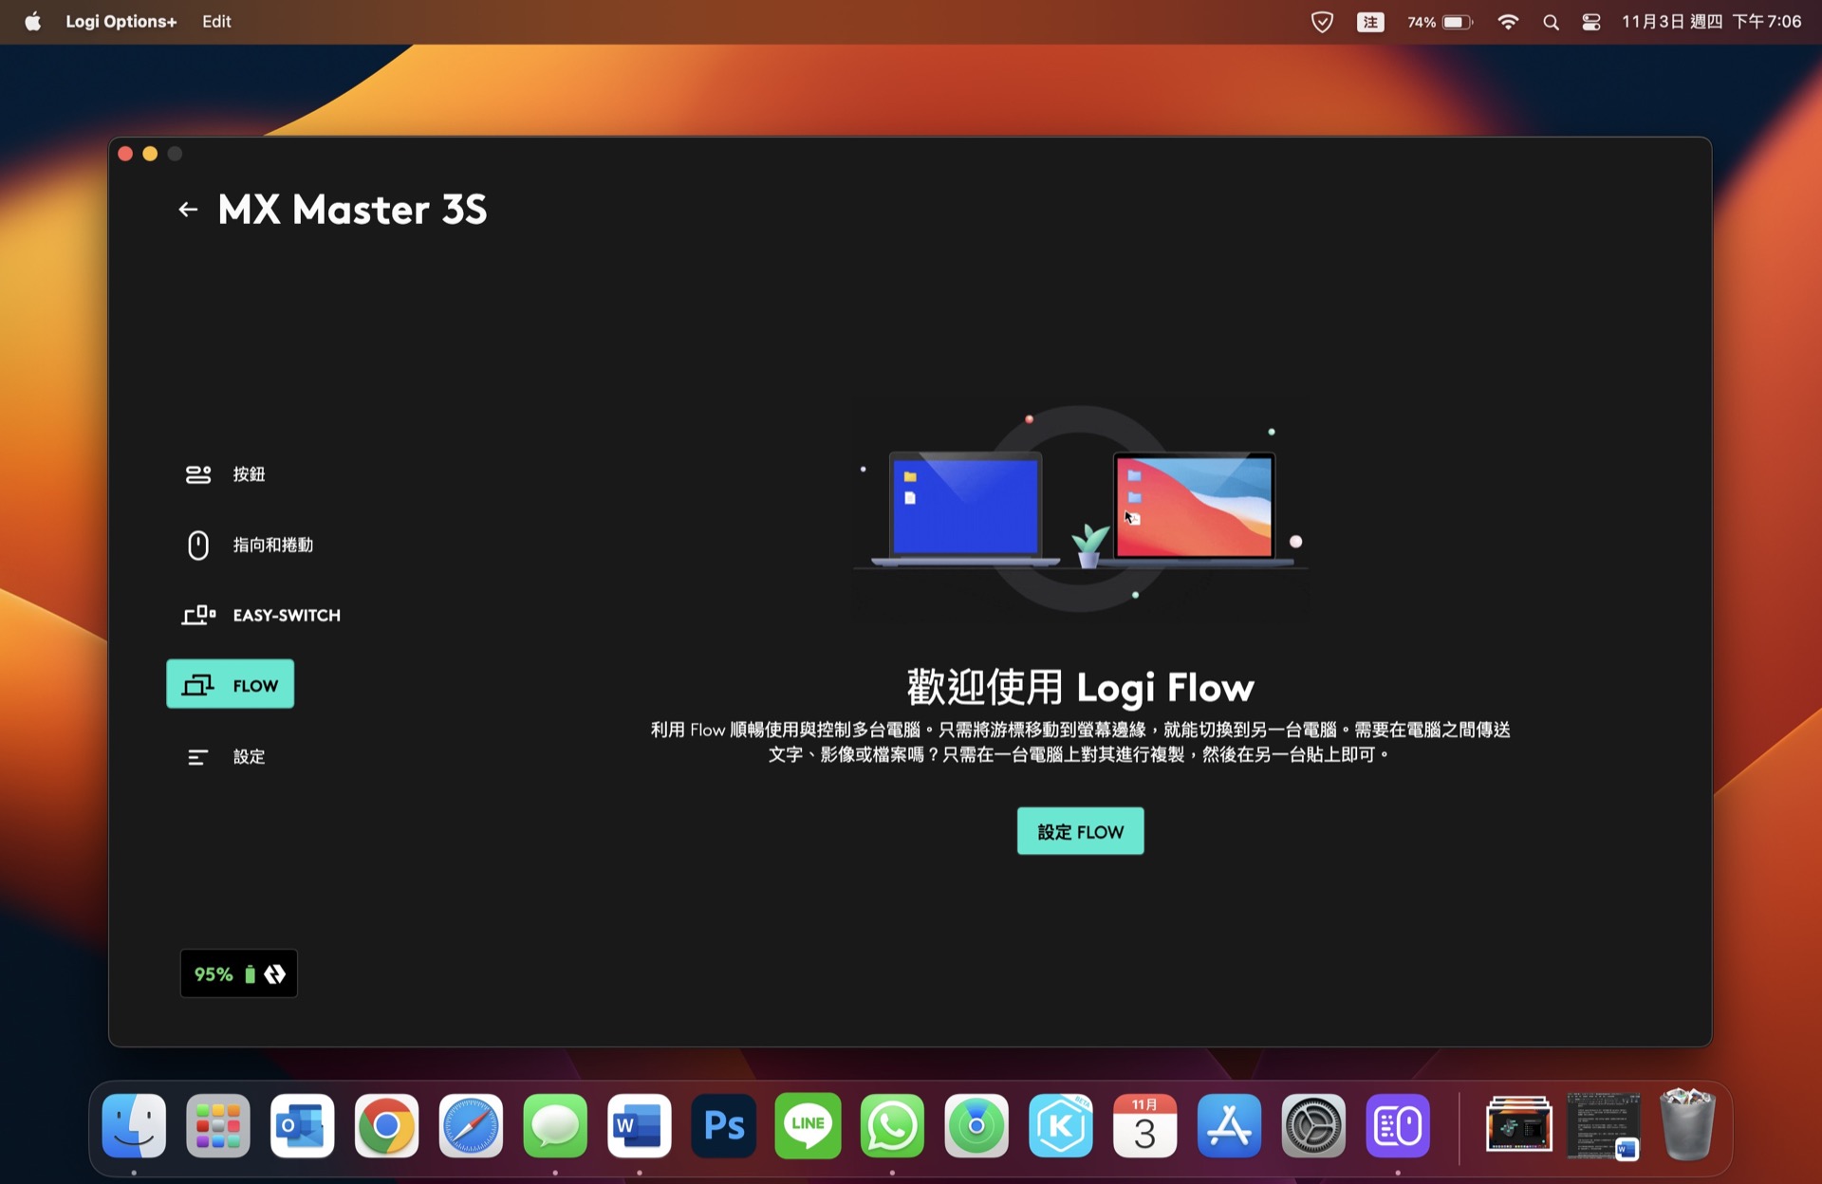Open the screenshots stack in the Dock
Viewport: 1822px width, 1184px height.
(x=1519, y=1126)
